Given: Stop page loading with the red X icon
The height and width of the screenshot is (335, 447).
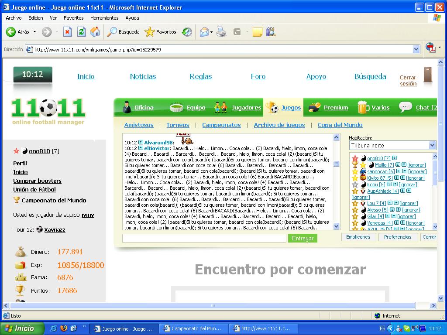Looking at the screenshot, I should coord(67,31).
